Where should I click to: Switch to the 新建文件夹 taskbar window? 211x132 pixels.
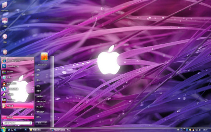pyautogui.click(x=39, y=130)
